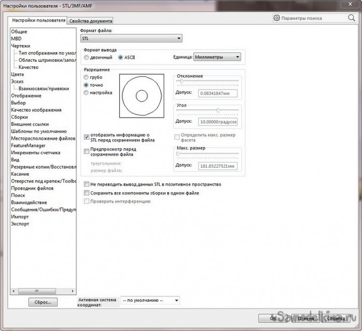Image resolution: width=362 pixels, height=331 pixels.
Task: Uncheck отобразить информацию о STL checkbox
Action: [x=86, y=137]
